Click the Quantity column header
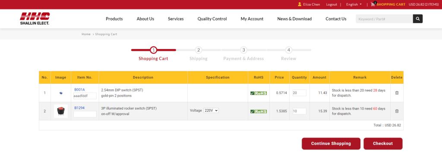 pos(300,77)
